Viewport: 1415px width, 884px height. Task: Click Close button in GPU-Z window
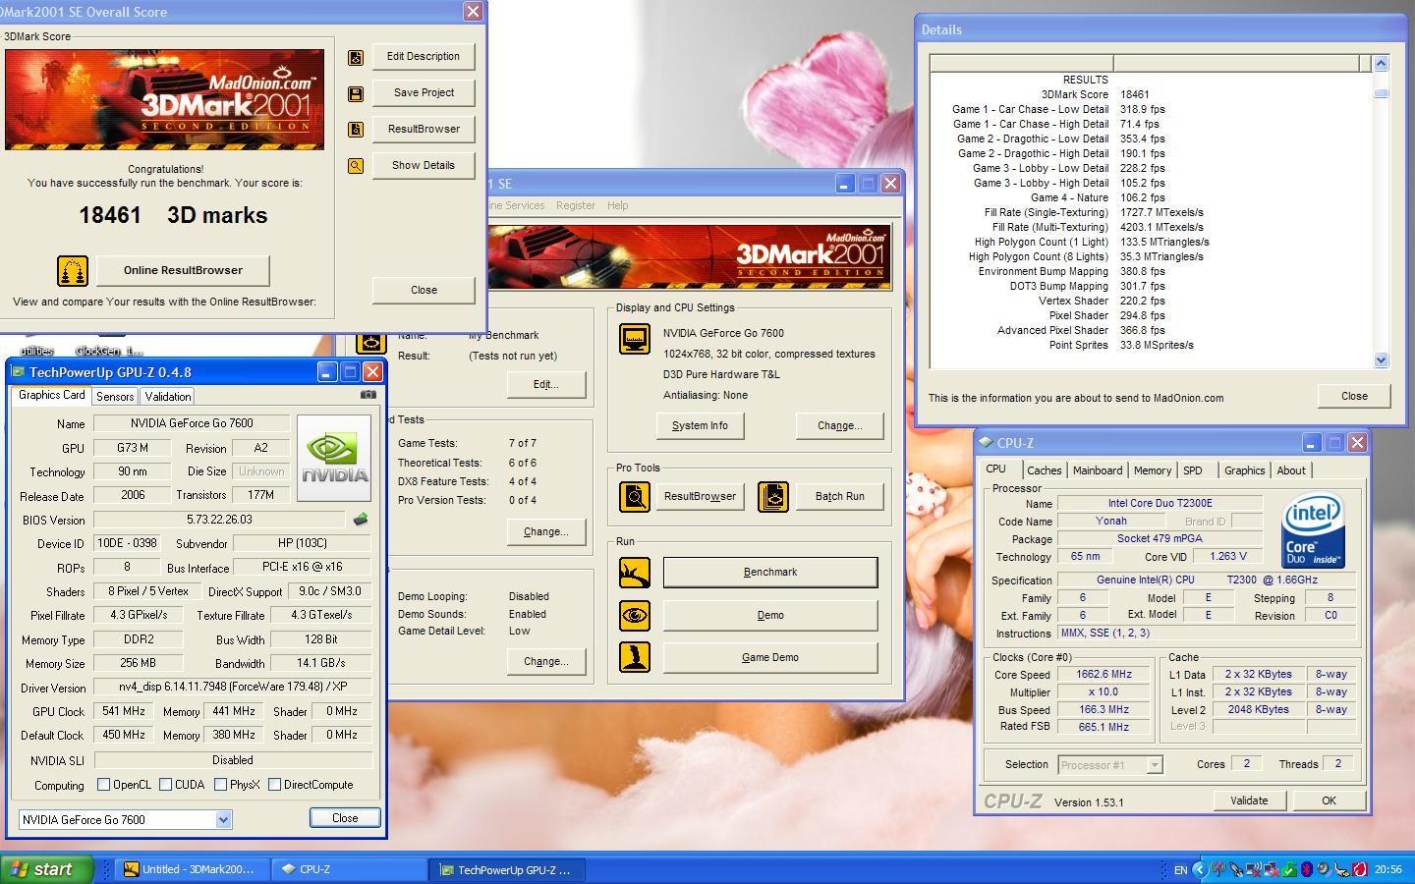click(345, 818)
